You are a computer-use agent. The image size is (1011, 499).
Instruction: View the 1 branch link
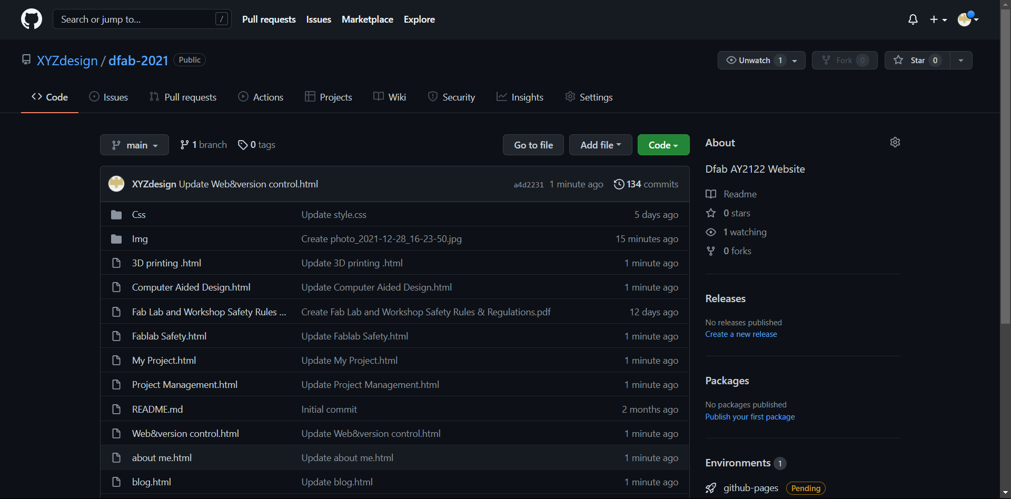click(x=203, y=145)
